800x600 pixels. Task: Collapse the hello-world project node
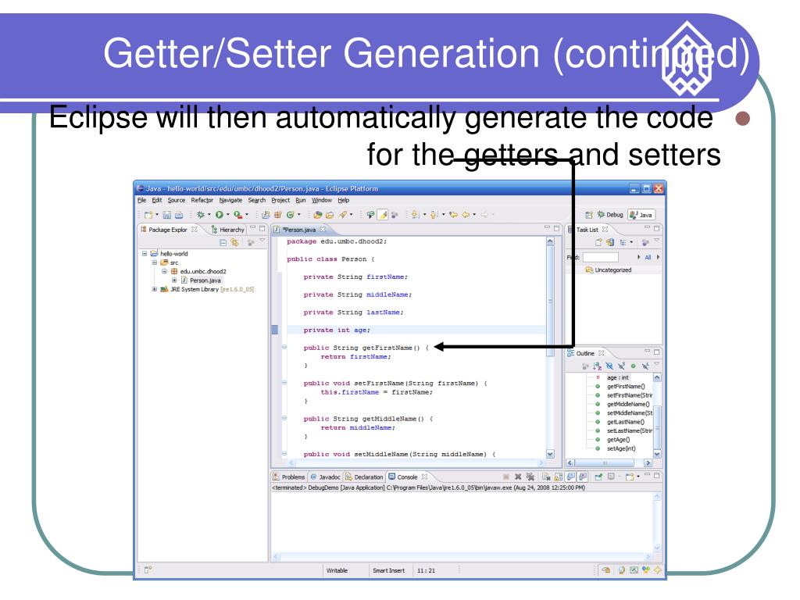145,254
